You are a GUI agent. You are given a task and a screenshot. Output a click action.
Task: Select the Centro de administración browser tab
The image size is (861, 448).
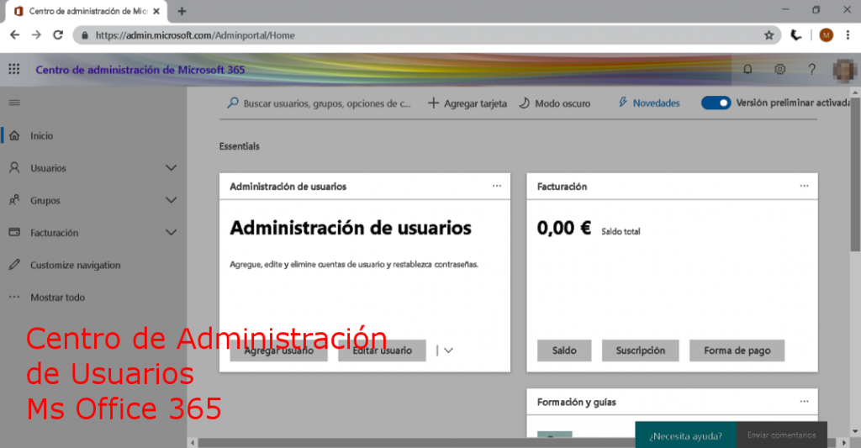(87, 11)
